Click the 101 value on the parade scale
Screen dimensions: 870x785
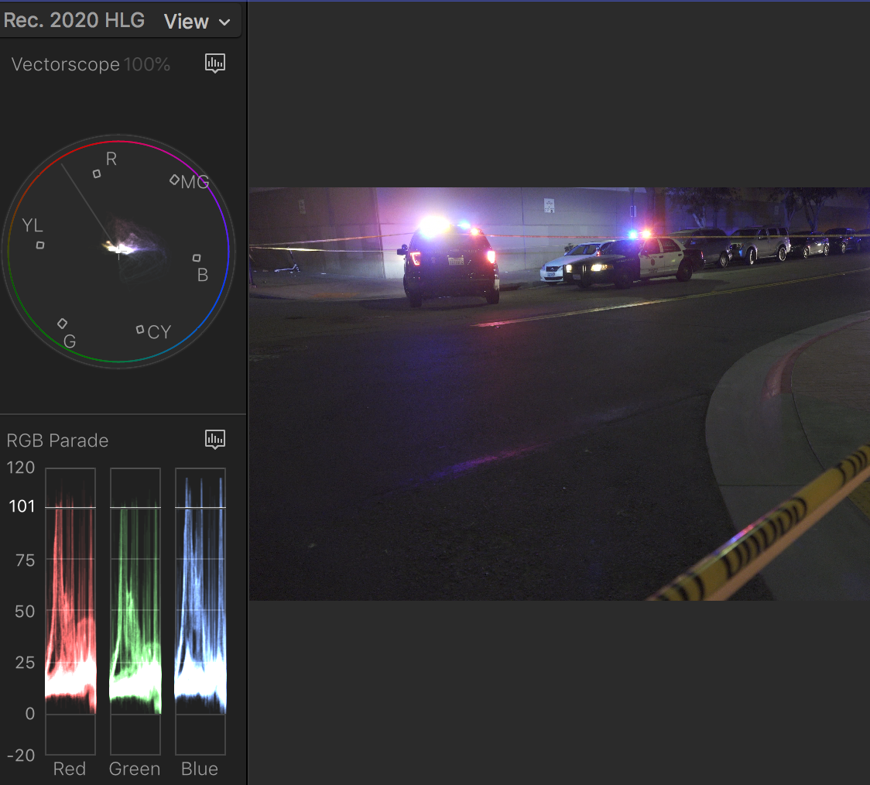click(22, 506)
